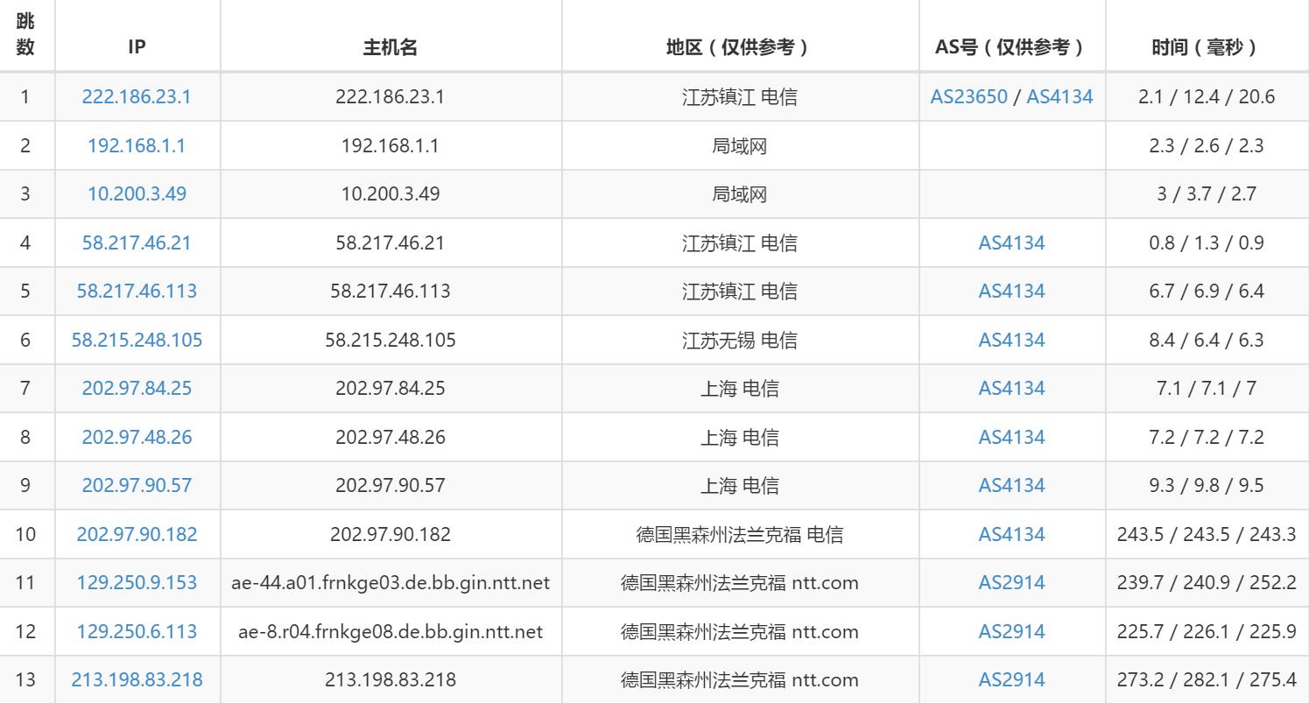Open the AS4134 link for 202.97.90.57
Image resolution: width=1309 pixels, height=703 pixels.
click(x=1011, y=485)
